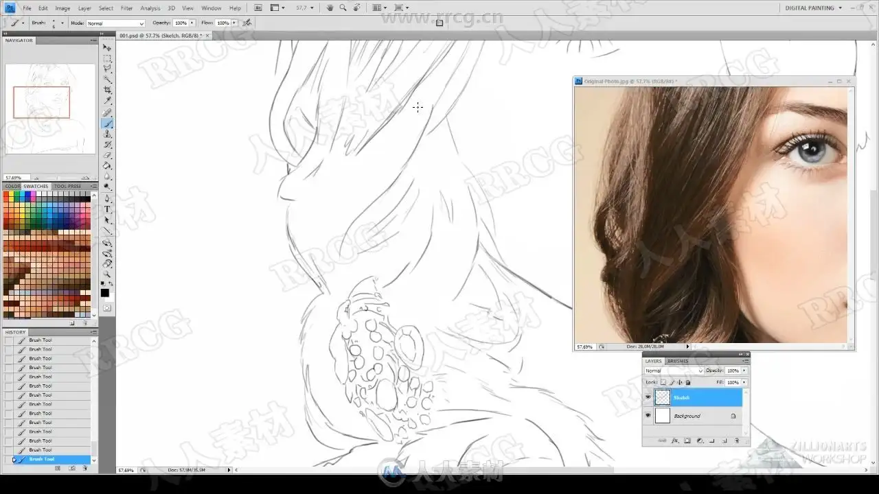Viewport: 879px width, 494px height.
Task: Open the layer blend mode dropdown
Action: [674, 370]
